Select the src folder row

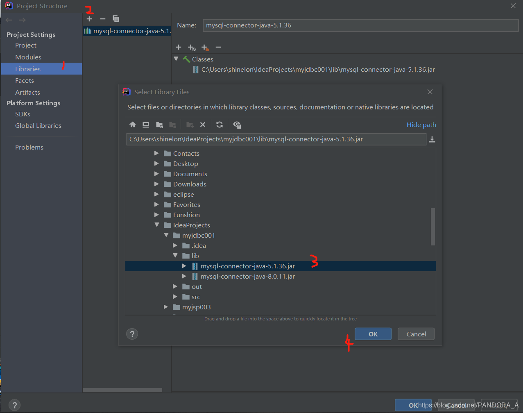pos(281,297)
